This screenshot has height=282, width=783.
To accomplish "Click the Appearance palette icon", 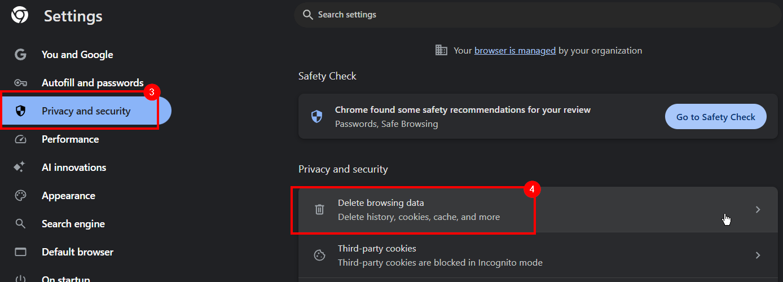I will click(x=21, y=196).
